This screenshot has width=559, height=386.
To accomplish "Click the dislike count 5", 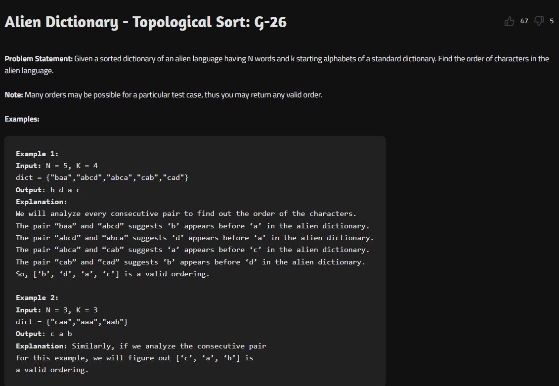I will (552, 21).
